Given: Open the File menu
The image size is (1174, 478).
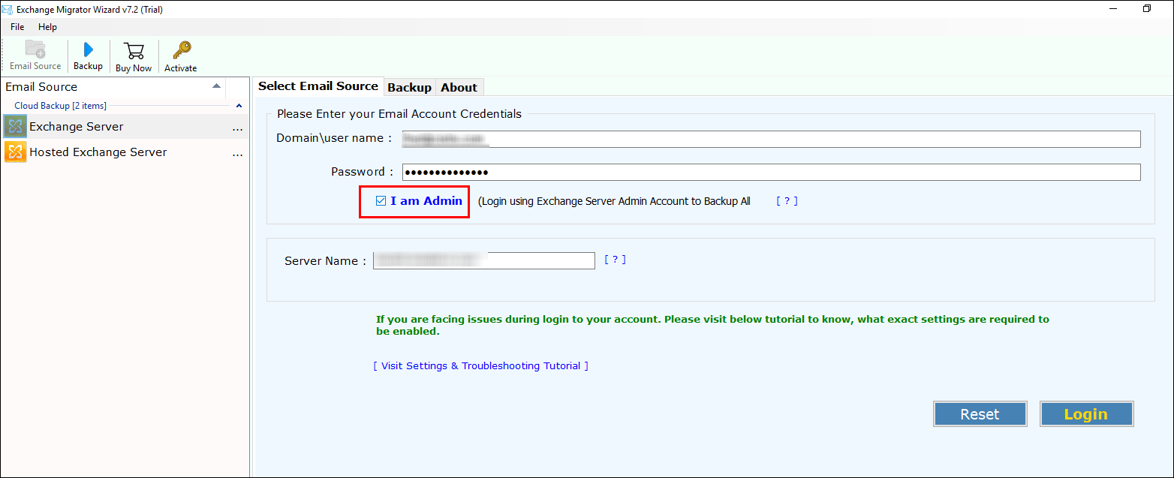Looking at the screenshot, I should (17, 26).
